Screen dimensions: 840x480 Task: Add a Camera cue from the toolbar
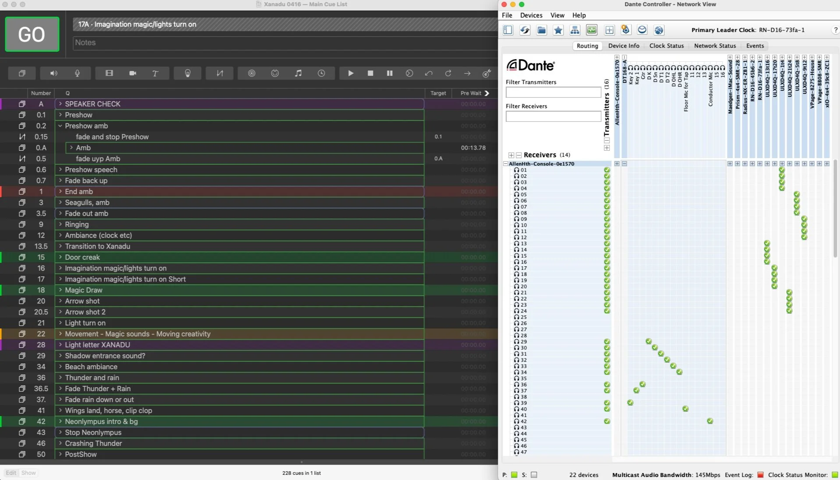tap(133, 73)
